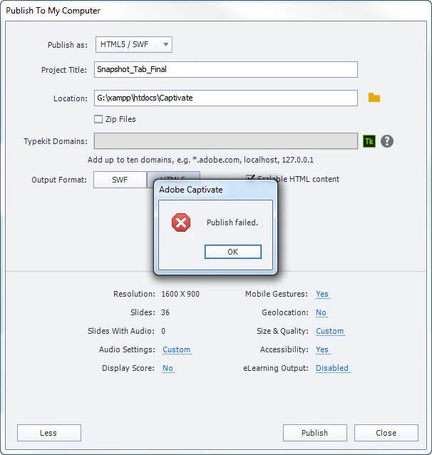Open the Display Score No link
Image resolution: width=432 pixels, height=455 pixels.
coord(168,368)
